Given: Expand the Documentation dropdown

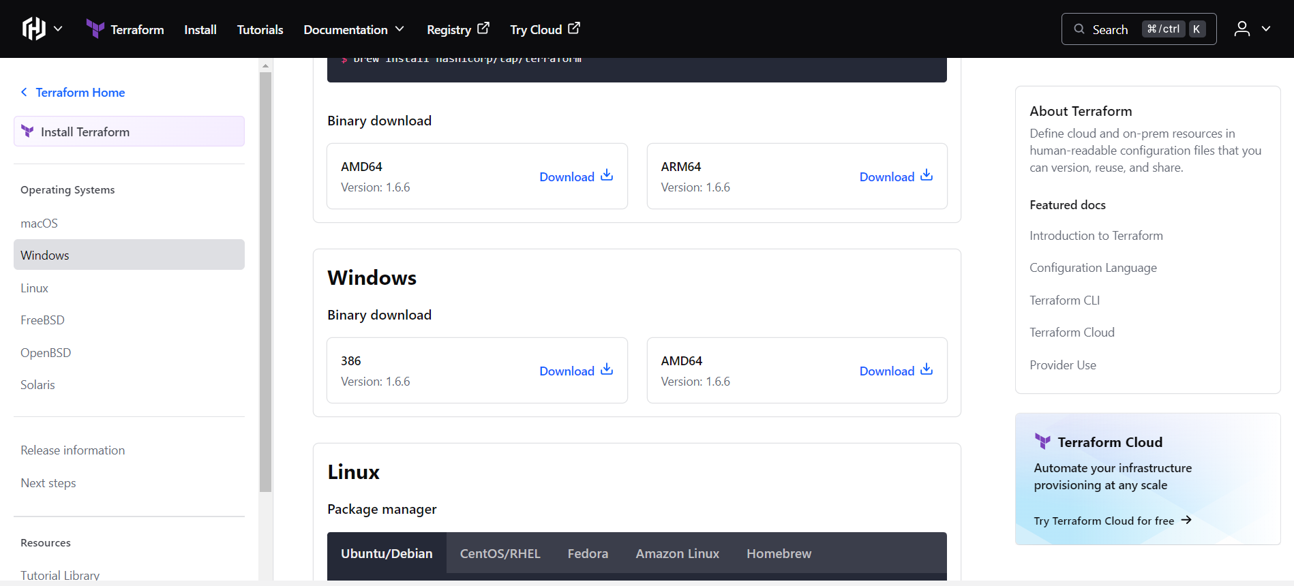Looking at the screenshot, I should pyautogui.click(x=354, y=29).
